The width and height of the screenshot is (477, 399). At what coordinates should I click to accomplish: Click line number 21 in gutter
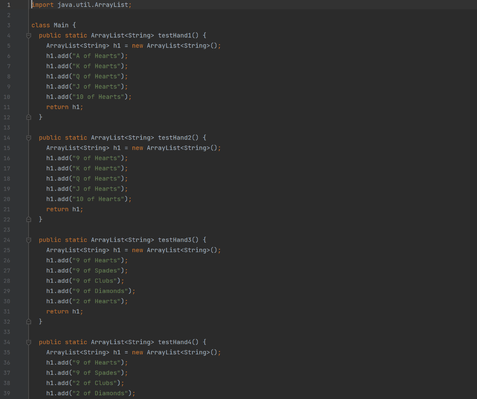click(7, 210)
